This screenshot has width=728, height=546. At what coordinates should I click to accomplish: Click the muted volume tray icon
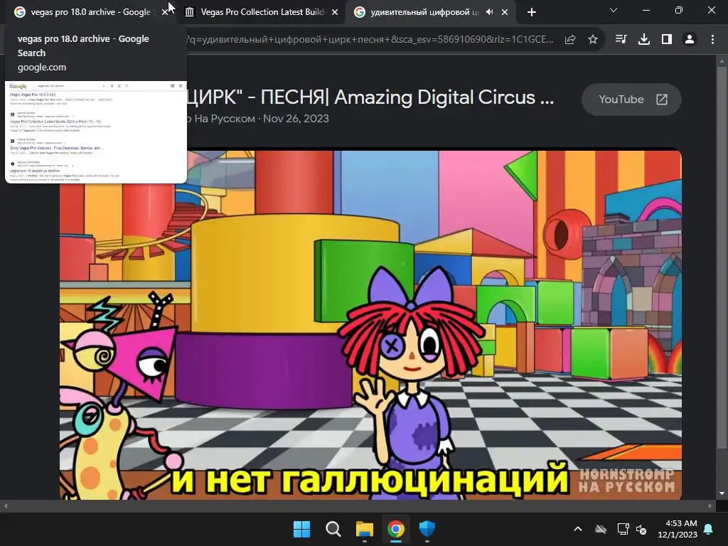[x=642, y=529]
